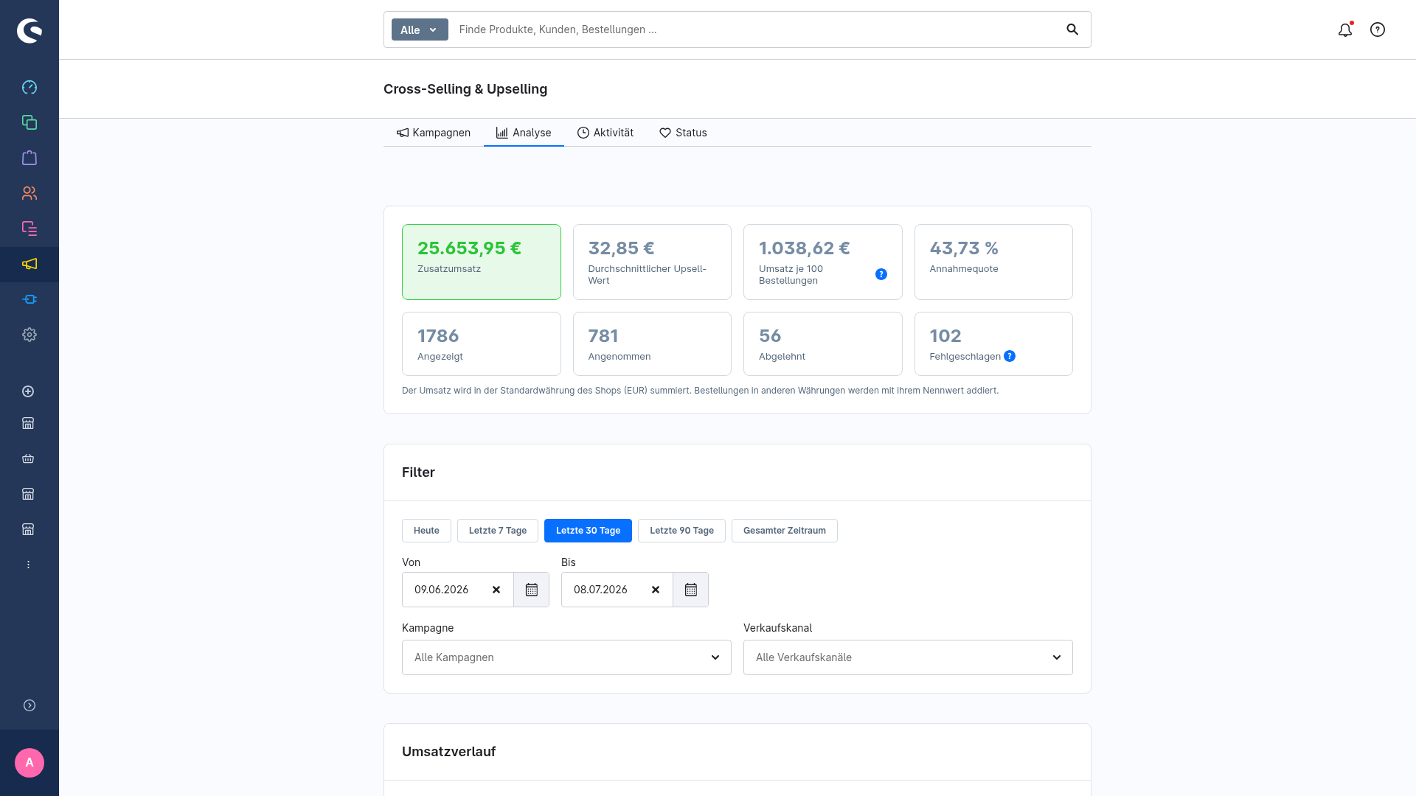Select the Letzte 90 Tage button

click(681, 531)
